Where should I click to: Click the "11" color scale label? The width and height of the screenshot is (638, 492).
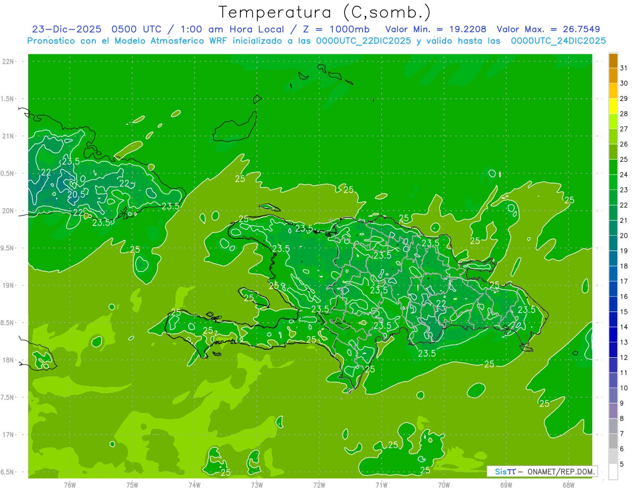point(624,373)
